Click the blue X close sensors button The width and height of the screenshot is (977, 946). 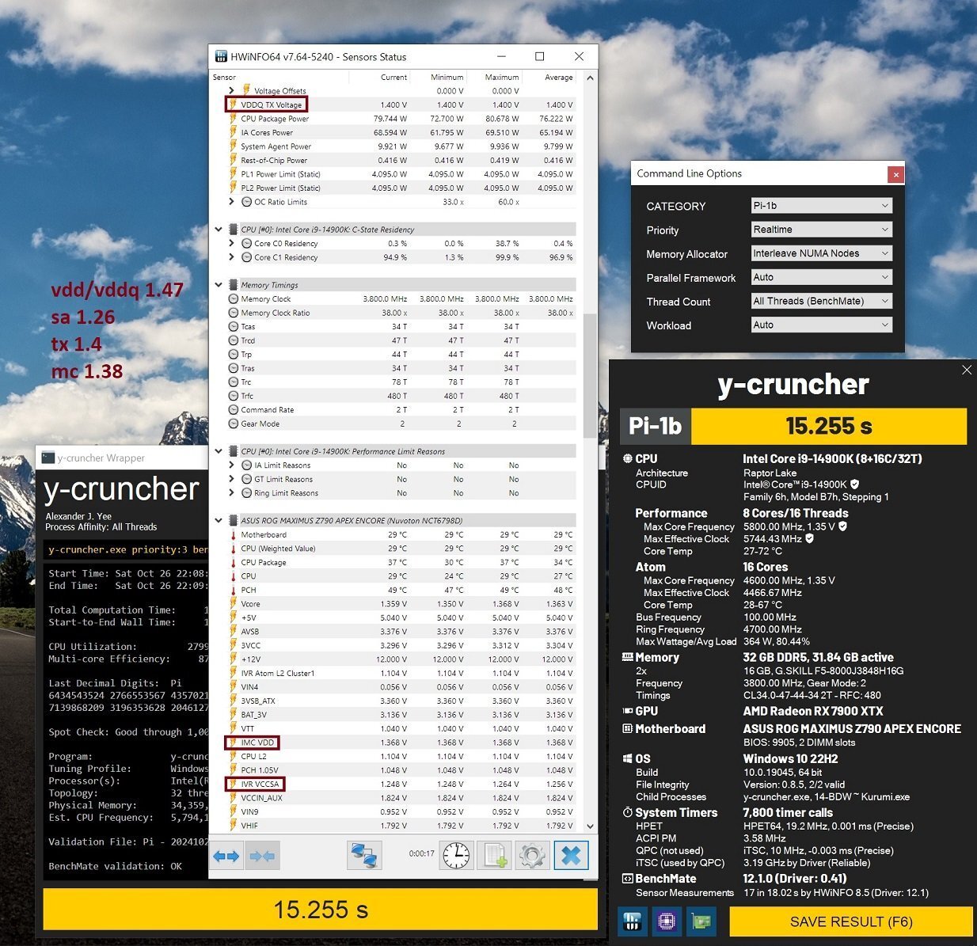(571, 856)
